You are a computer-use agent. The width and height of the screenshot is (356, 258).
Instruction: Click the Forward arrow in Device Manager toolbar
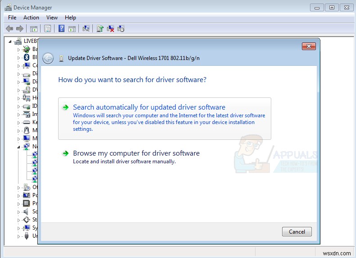click(20, 28)
